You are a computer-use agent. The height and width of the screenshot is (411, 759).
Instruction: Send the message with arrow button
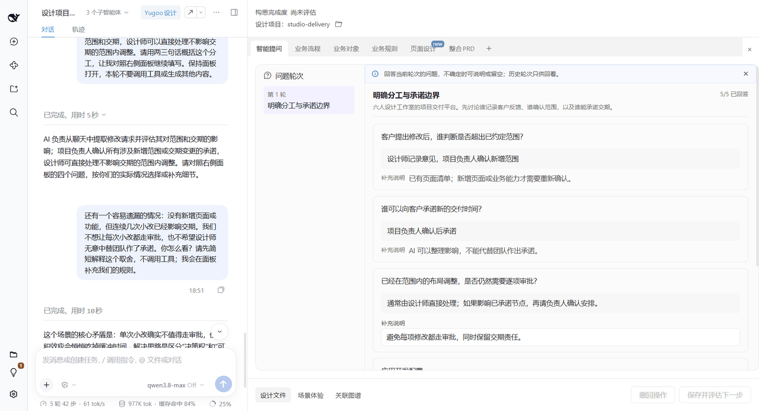point(223,384)
